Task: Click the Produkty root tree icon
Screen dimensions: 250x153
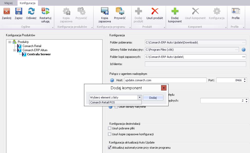Action: click(14, 42)
